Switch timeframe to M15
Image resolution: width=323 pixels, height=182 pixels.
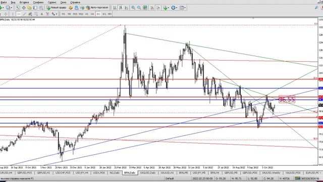[x=75, y=14]
